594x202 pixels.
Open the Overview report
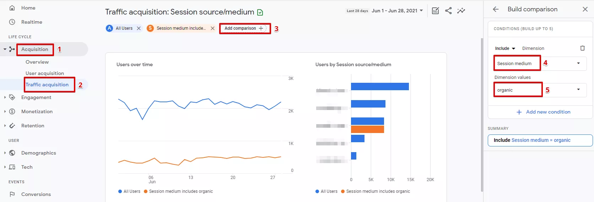[x=37, y=62]
